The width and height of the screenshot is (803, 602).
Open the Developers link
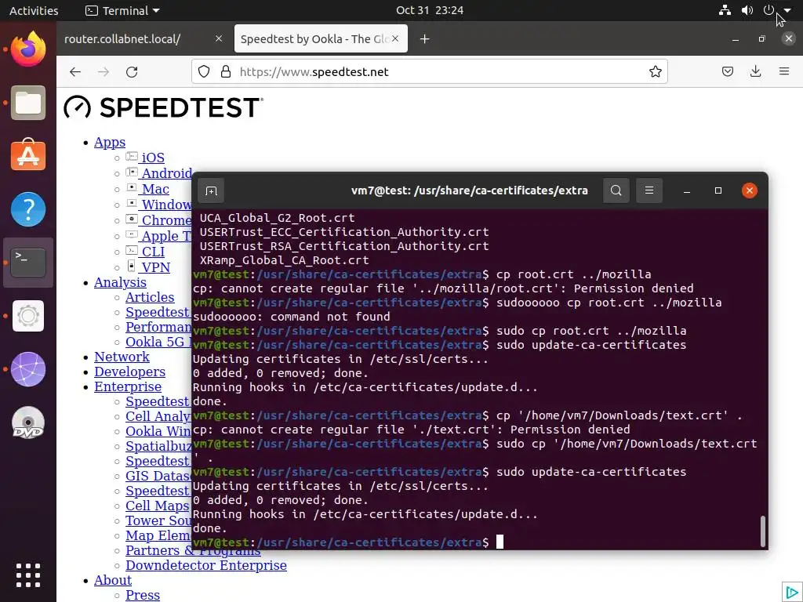click(129, 372)
